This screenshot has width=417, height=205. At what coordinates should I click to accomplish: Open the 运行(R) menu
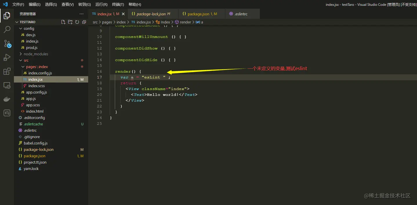coord(101,4)
